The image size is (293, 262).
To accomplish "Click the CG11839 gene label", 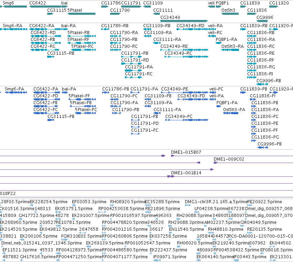I will click(250, 3).
